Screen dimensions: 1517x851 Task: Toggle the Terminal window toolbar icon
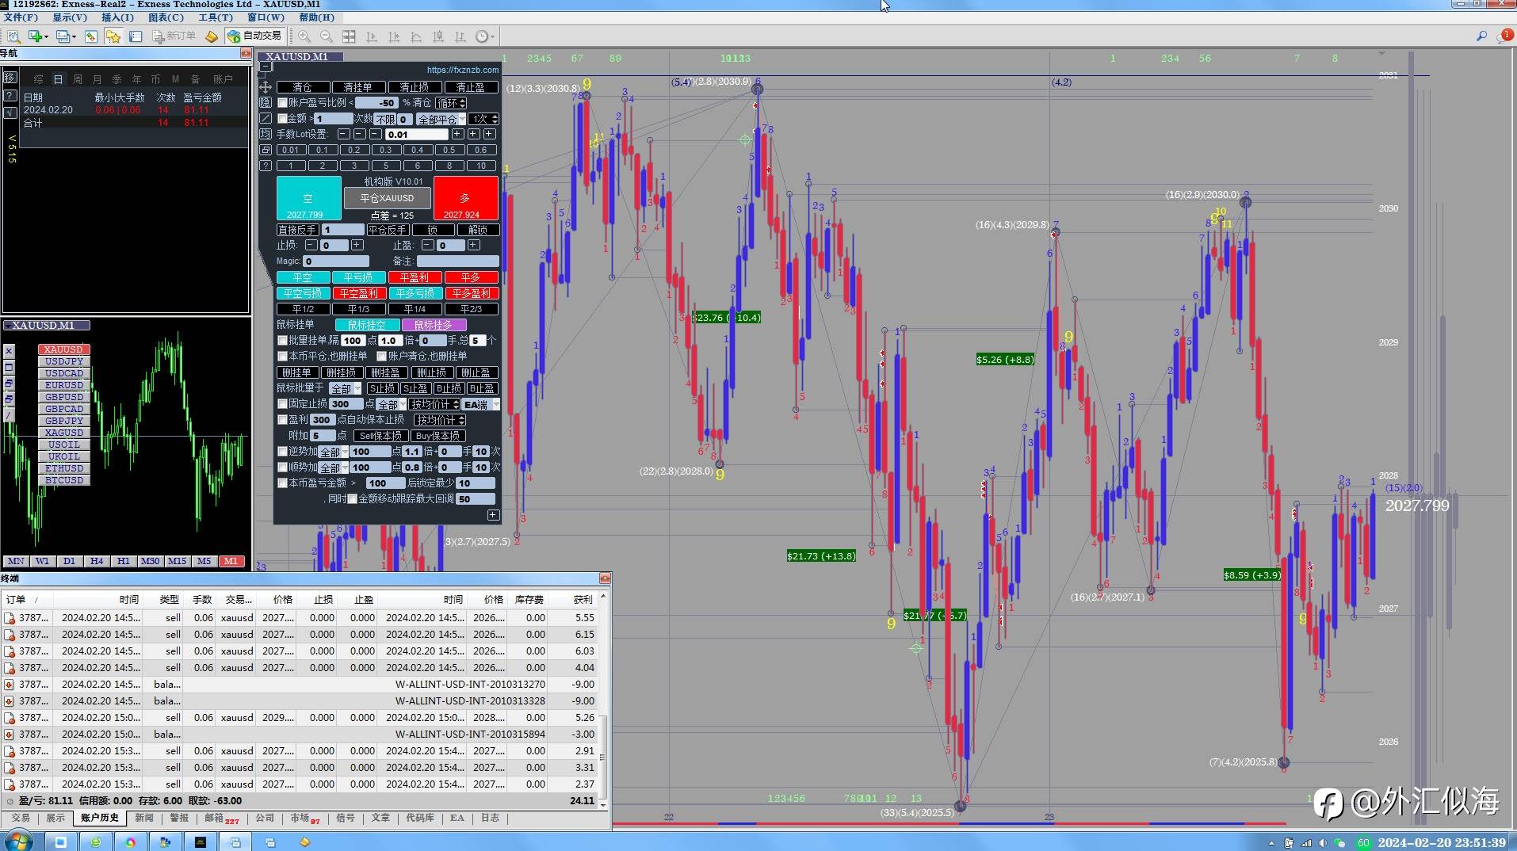[136, 36]
